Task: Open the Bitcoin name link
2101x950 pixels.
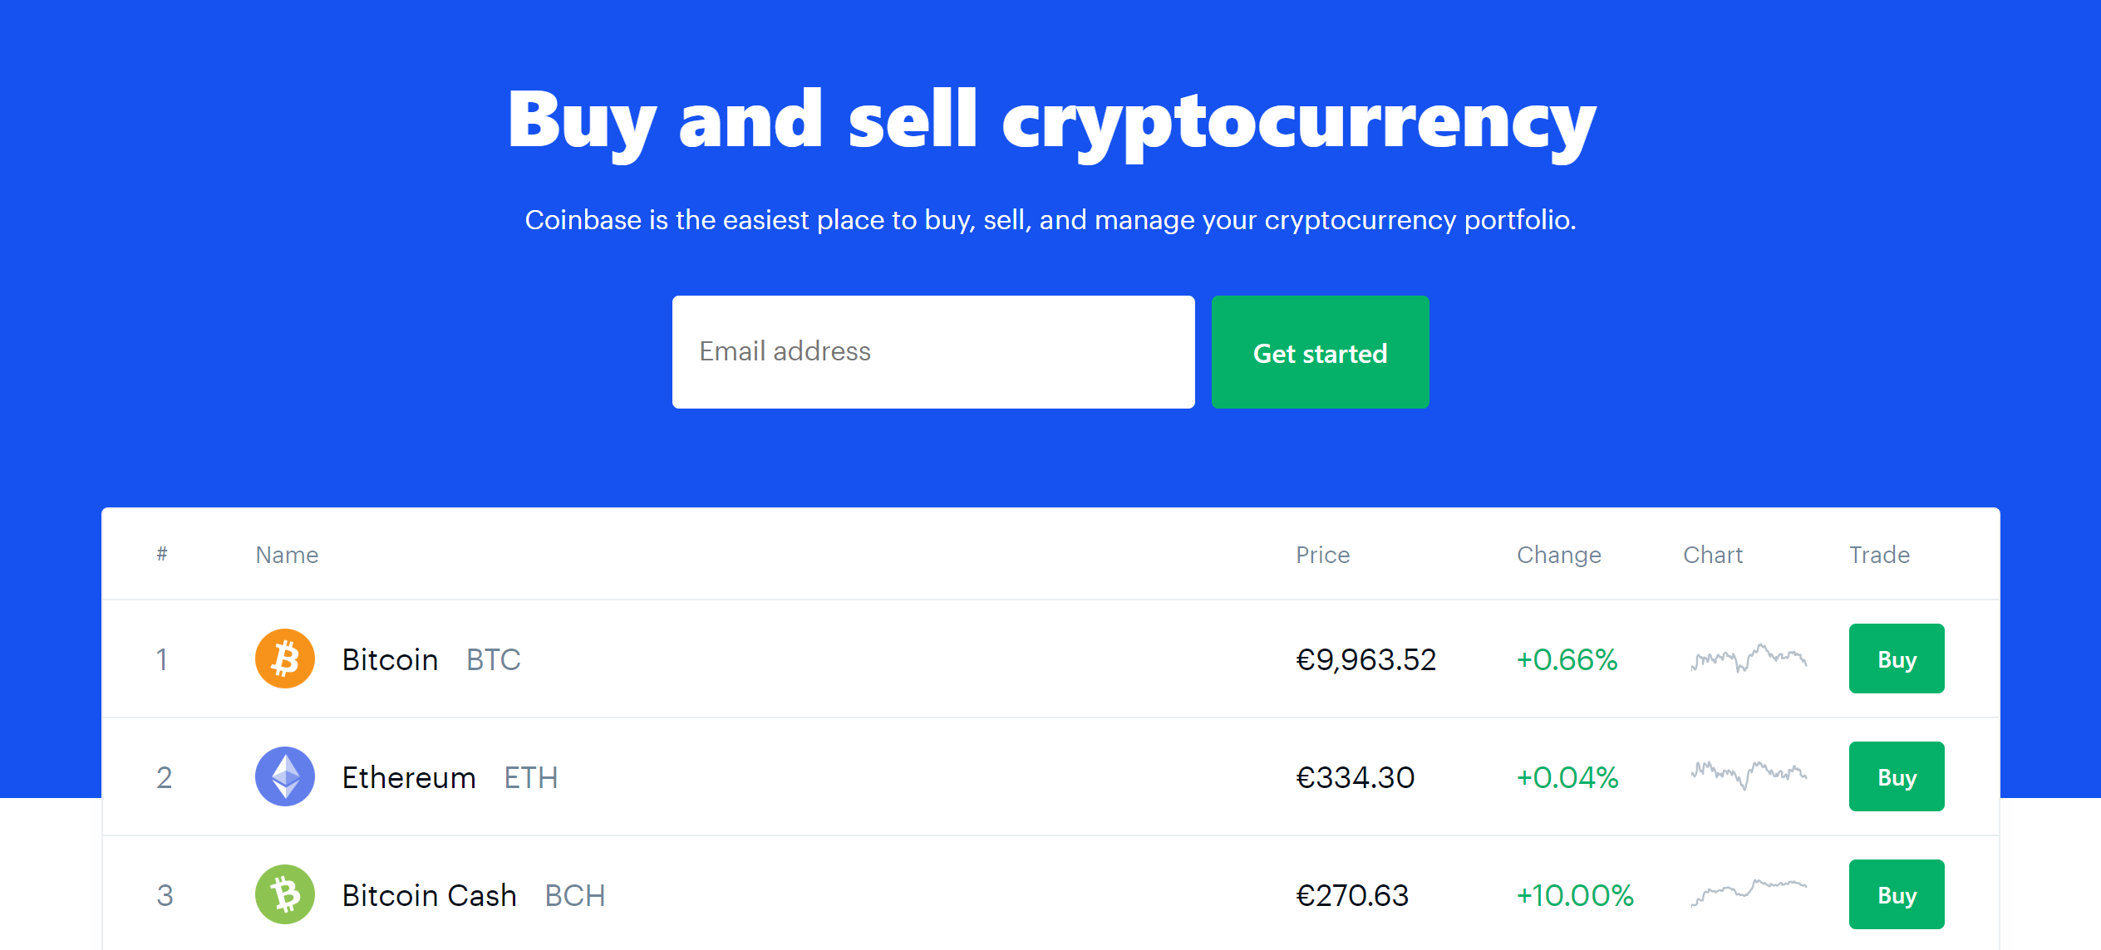Action: click(x=390, y=659)
